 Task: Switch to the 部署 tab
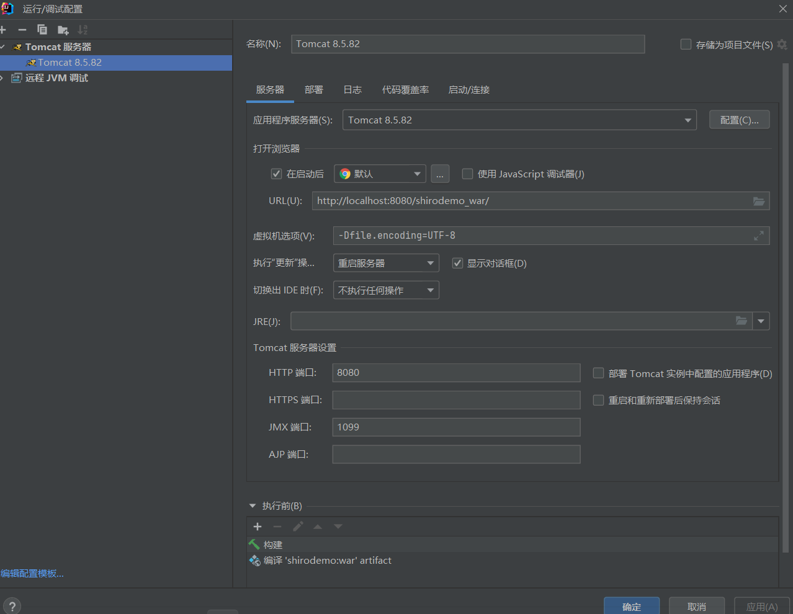click(313, 90)
